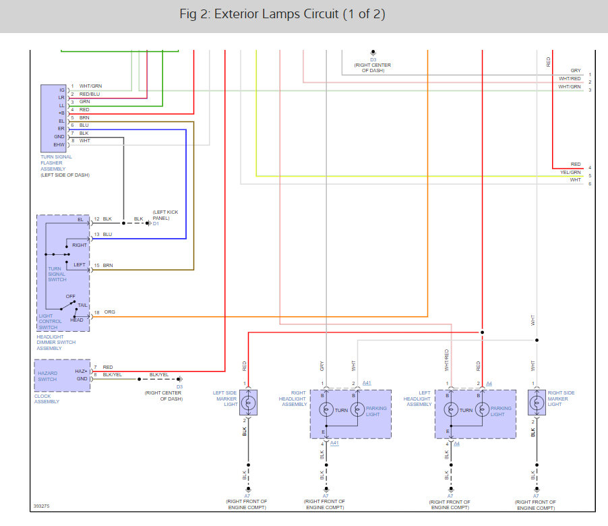
Task: Click the Left Side Marker Light bulb symbol
Action: coord(248,403)
